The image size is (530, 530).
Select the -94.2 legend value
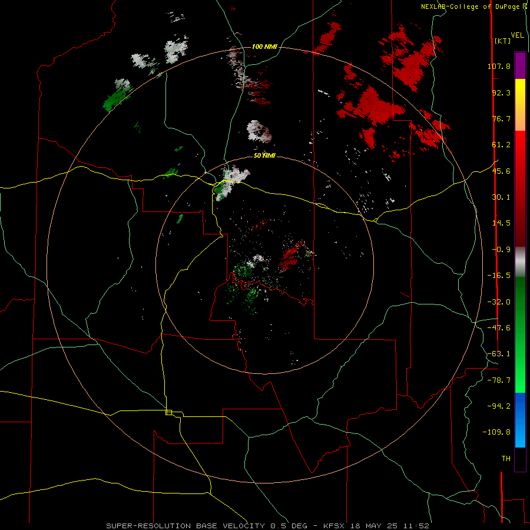click(x=499, y=406)
